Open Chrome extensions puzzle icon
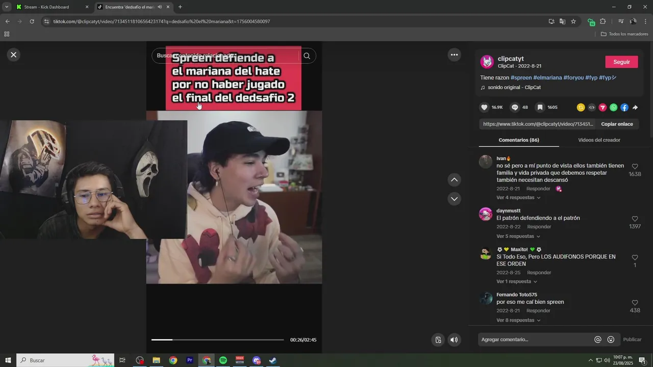The width and height of the screenshot is (653, 367). pos(603,21)
